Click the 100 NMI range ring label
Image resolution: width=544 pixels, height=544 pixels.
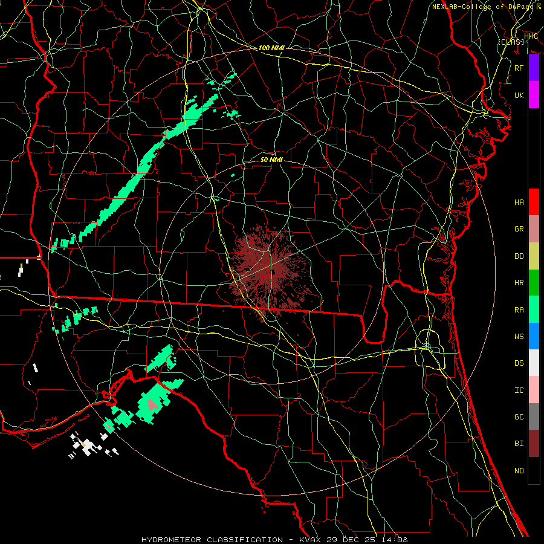click(x=271, y=48)
